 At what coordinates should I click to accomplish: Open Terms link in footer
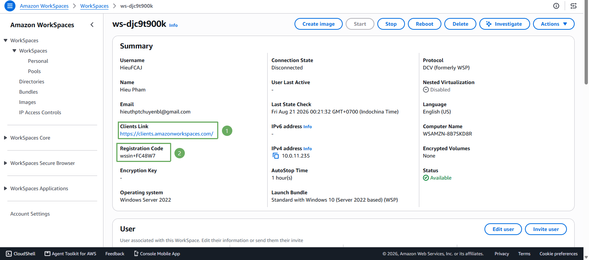pos(524,254)
